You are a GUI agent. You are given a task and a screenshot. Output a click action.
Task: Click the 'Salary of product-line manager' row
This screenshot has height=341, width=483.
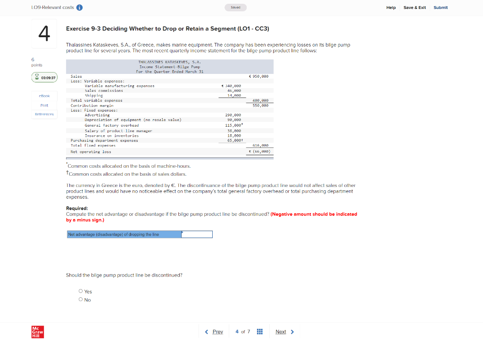(x=118, y=130)
